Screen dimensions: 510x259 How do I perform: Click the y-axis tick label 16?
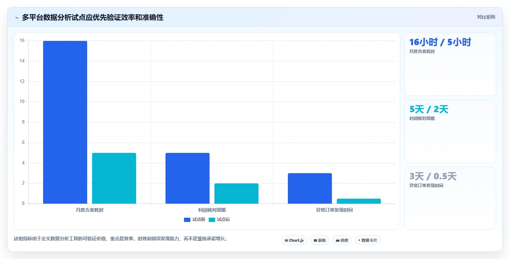click(22, 41)
